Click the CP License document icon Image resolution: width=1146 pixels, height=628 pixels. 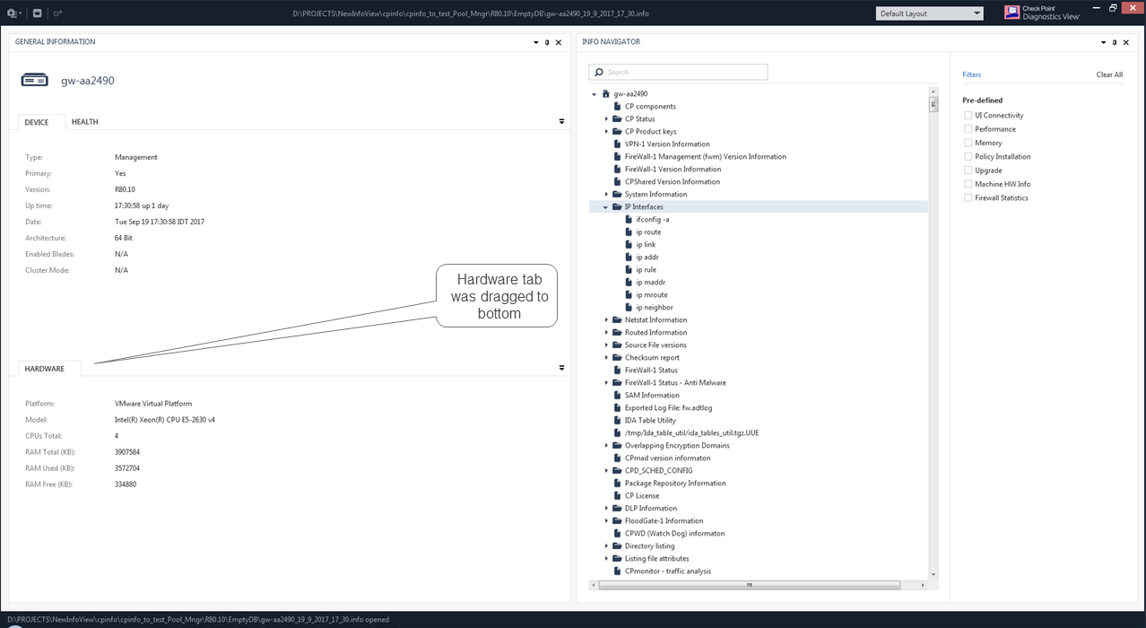tap(617, 495)
